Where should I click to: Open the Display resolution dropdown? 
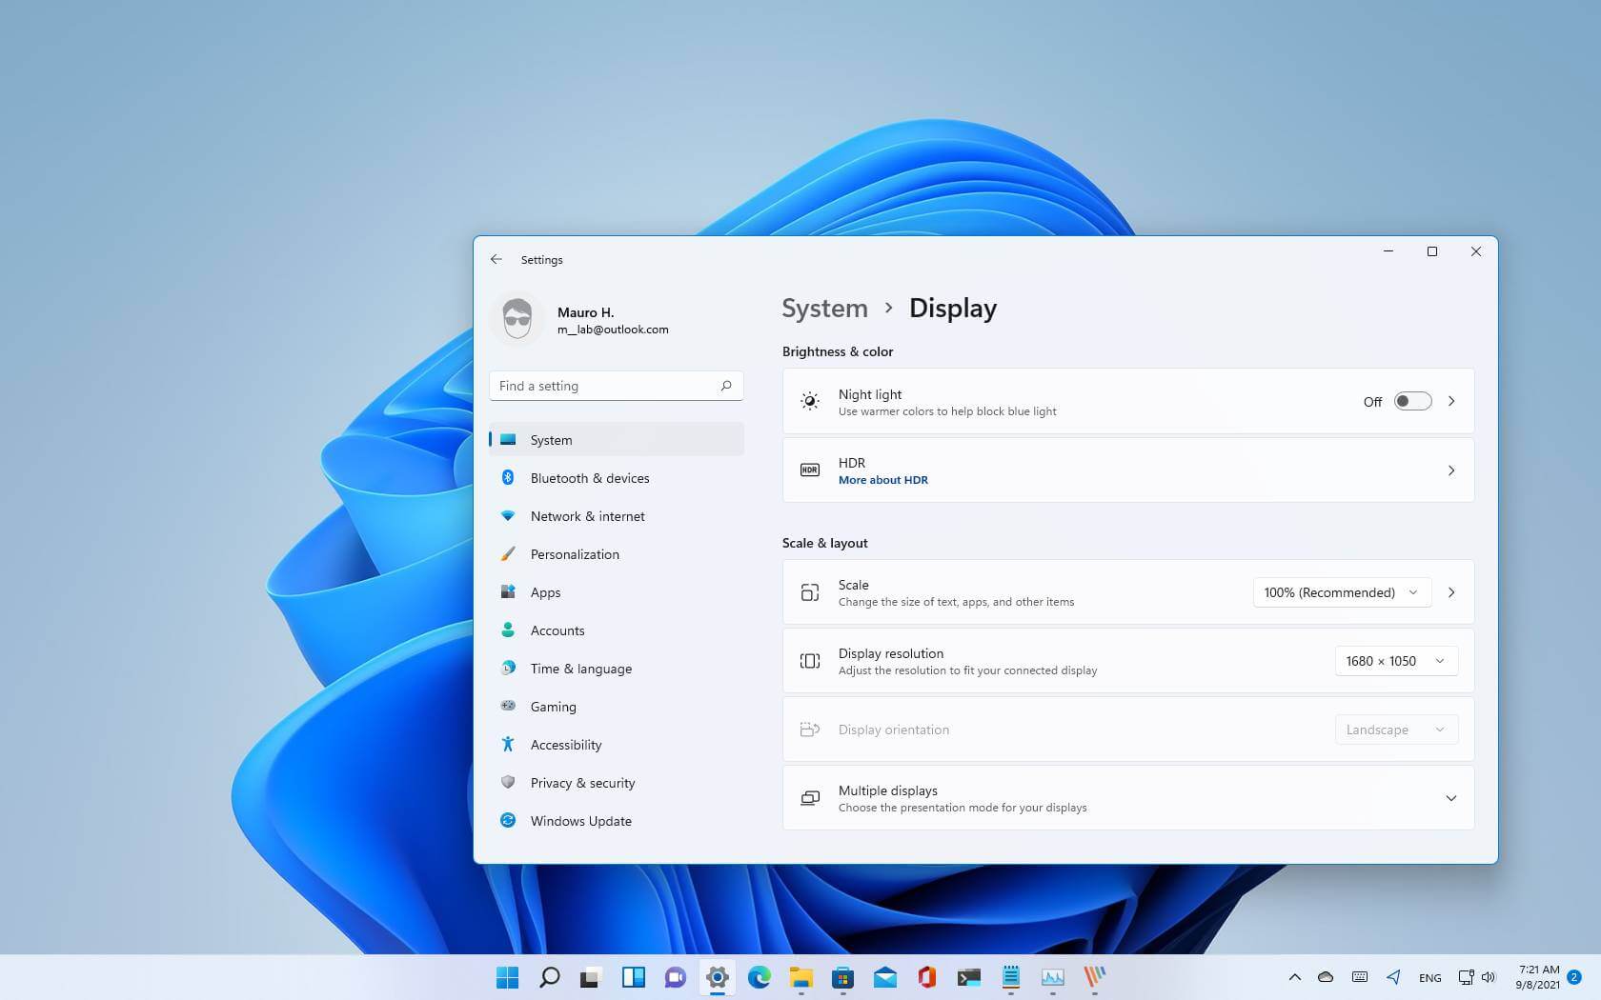click(x=1395, y=660)
